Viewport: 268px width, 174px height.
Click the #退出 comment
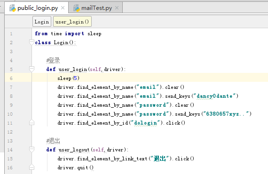[x=53, y=141]
